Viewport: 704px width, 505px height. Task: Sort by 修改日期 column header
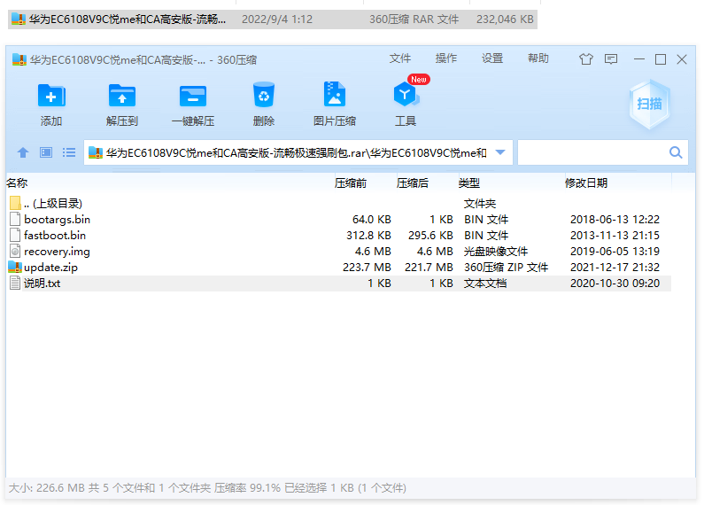point(586,183)
